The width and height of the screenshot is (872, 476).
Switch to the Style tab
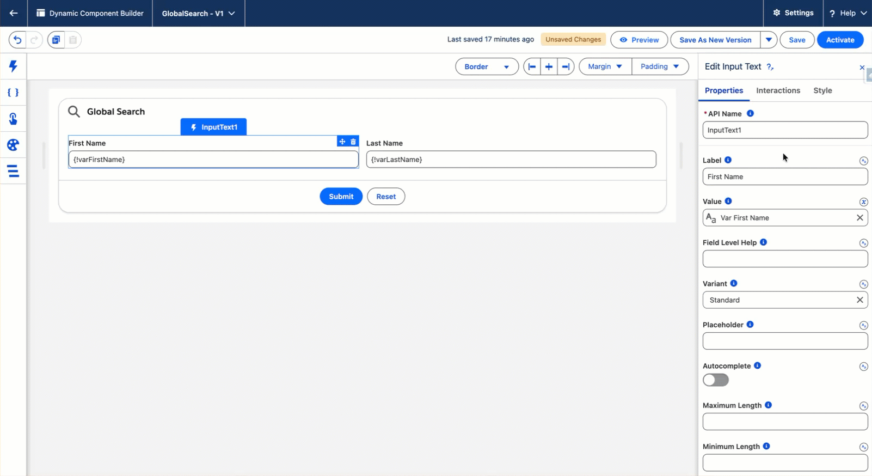tap(822, 90)
